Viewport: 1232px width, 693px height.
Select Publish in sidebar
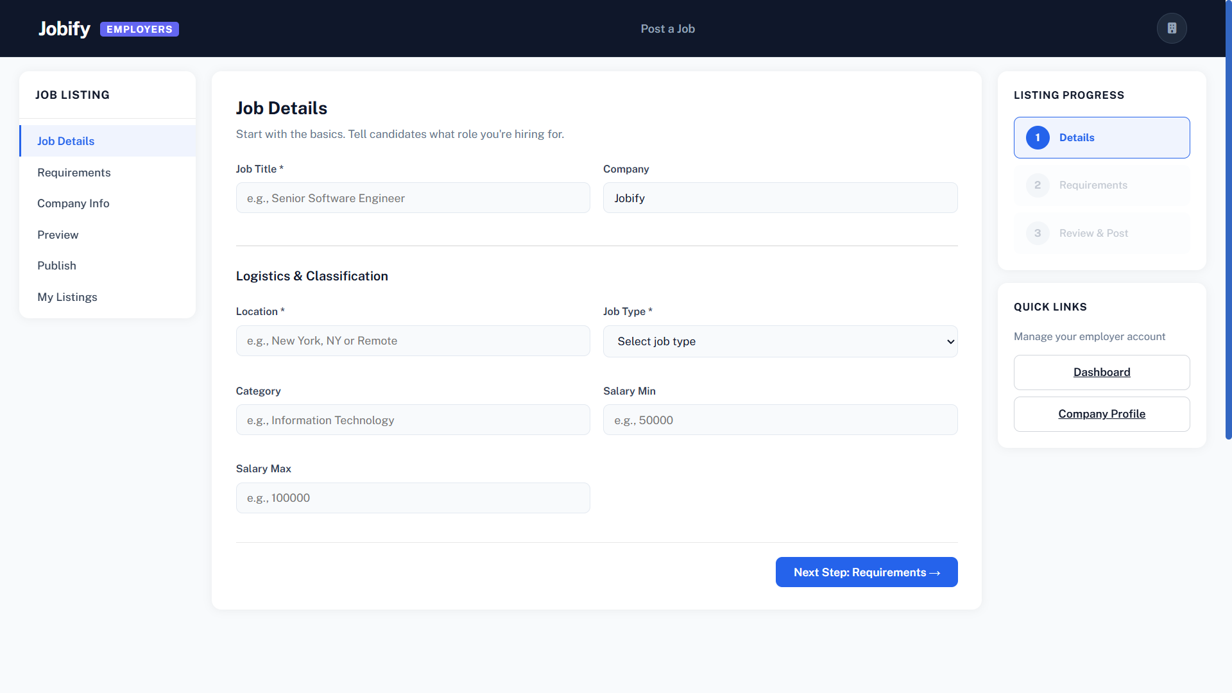(x=108, y=266)
